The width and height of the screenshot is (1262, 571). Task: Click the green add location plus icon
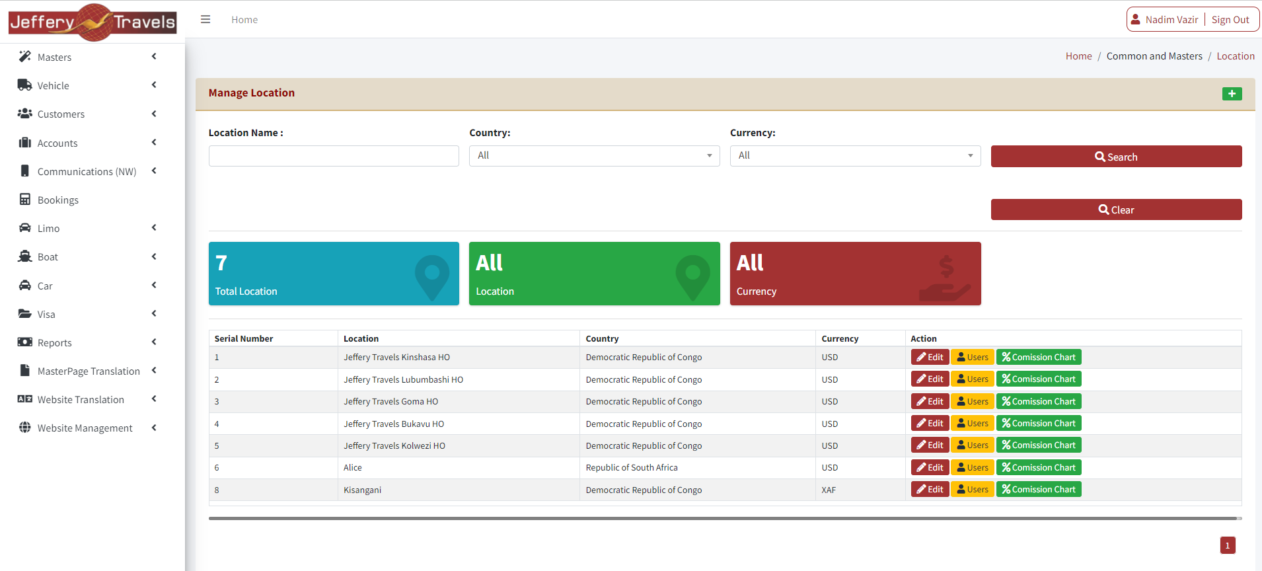pyautogui.click(x=1232, y=94)
